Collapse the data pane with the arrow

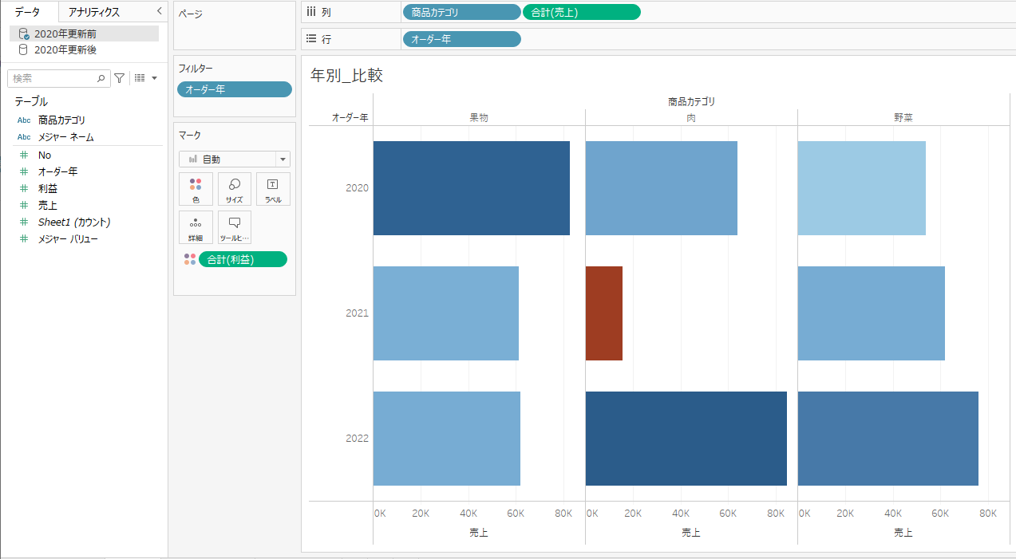click(x=159, y=11)
